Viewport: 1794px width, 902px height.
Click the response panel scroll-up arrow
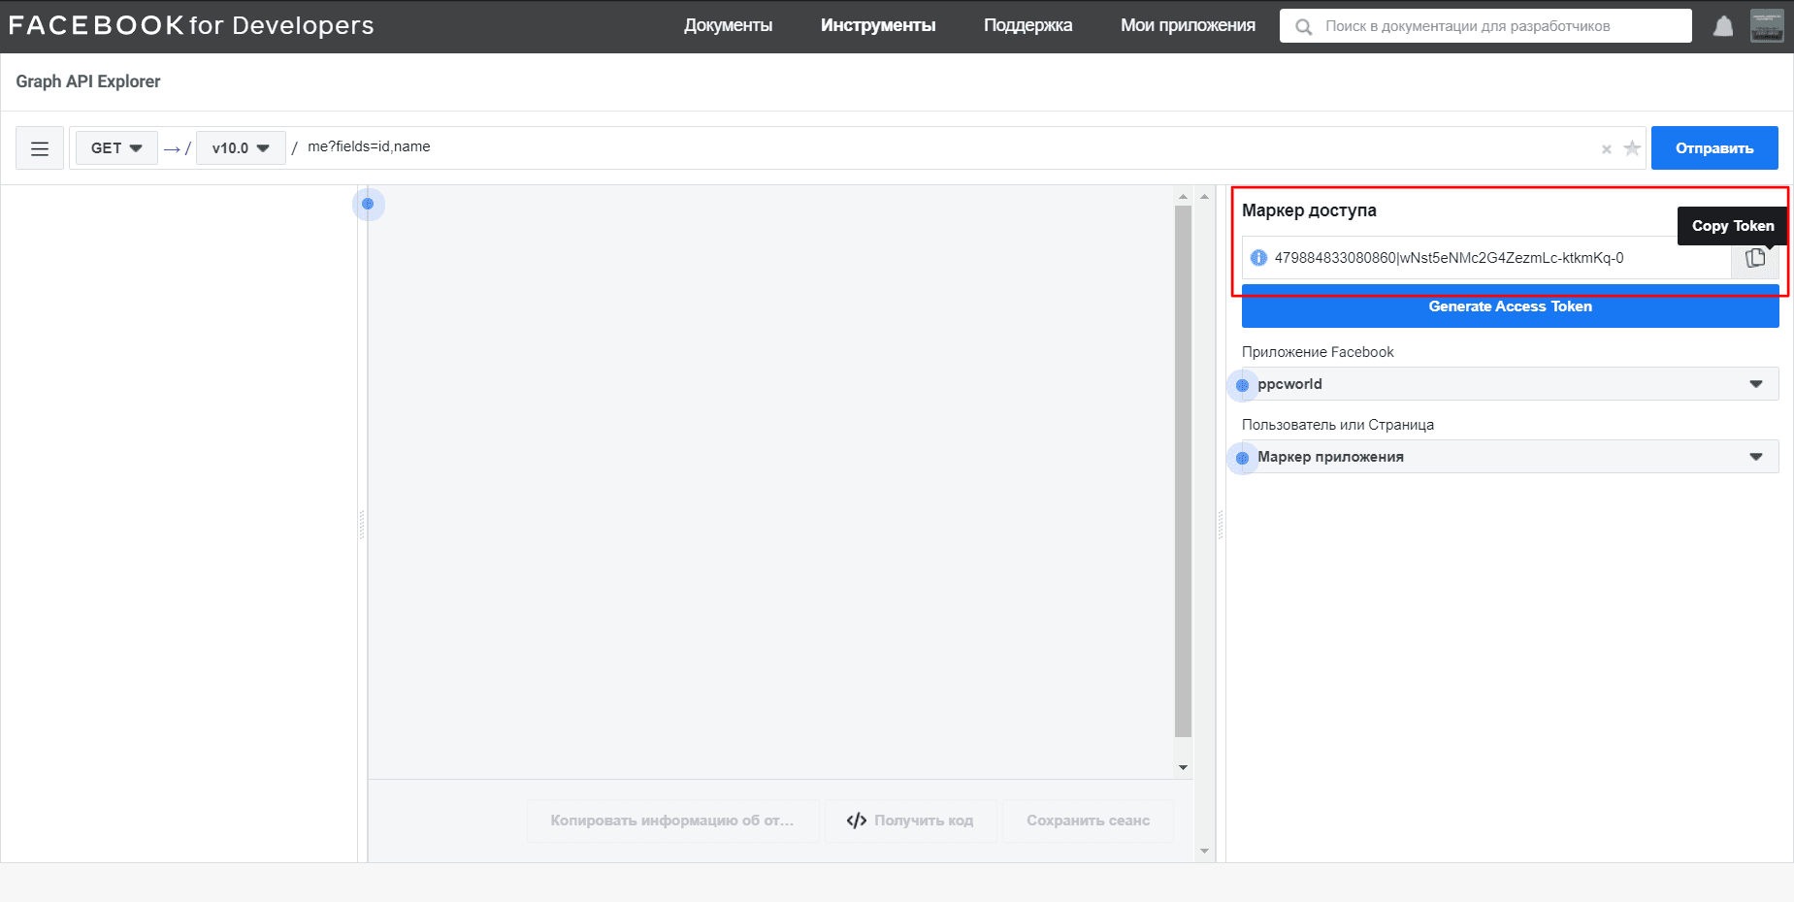pyautogui.click(x=1183, y=197)
